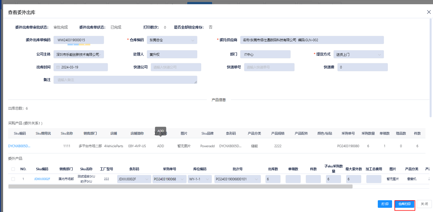Screen dimensions: 433x212
Task: Open the calendar icon in 出库时间 field
Action: pos(58,67)
